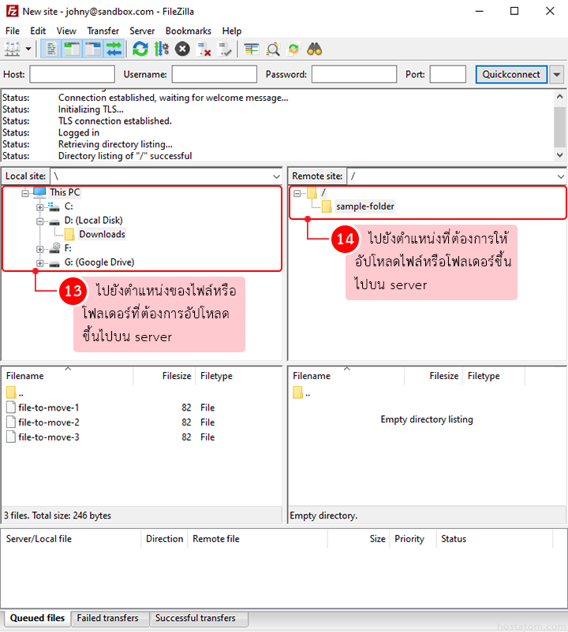Image resolution: width=568 pixels, height=632 pixels.
Task: Cancel current operation with X icon
Action: pyautogui.click(x=182, y=49)
